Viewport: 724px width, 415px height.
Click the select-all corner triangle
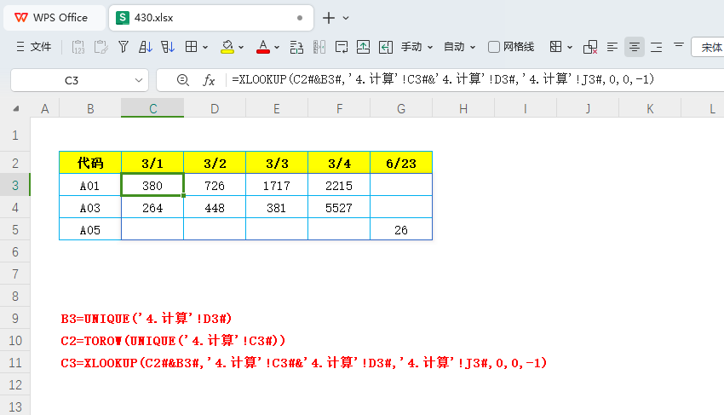click(x=15, y=109)
